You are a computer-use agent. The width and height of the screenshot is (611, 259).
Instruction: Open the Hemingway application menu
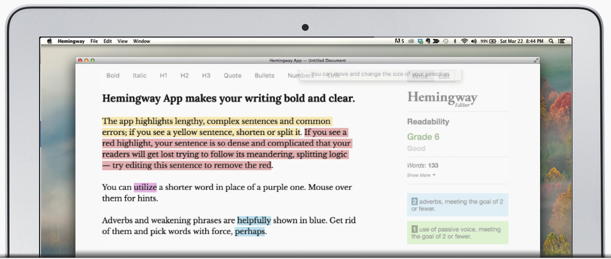pyautogui.click(x=71, y=41)
